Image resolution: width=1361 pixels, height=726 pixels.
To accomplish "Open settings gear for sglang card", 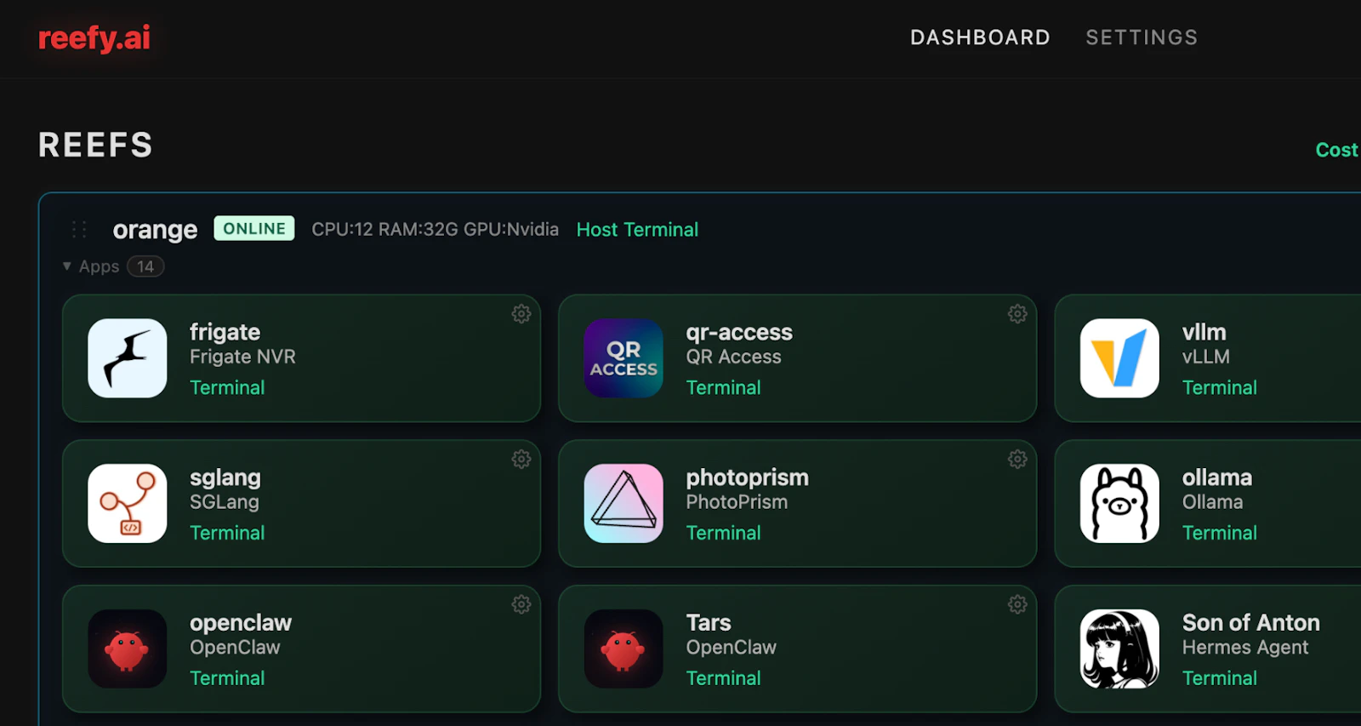I will pyautogui.click(x=521, y=460).
